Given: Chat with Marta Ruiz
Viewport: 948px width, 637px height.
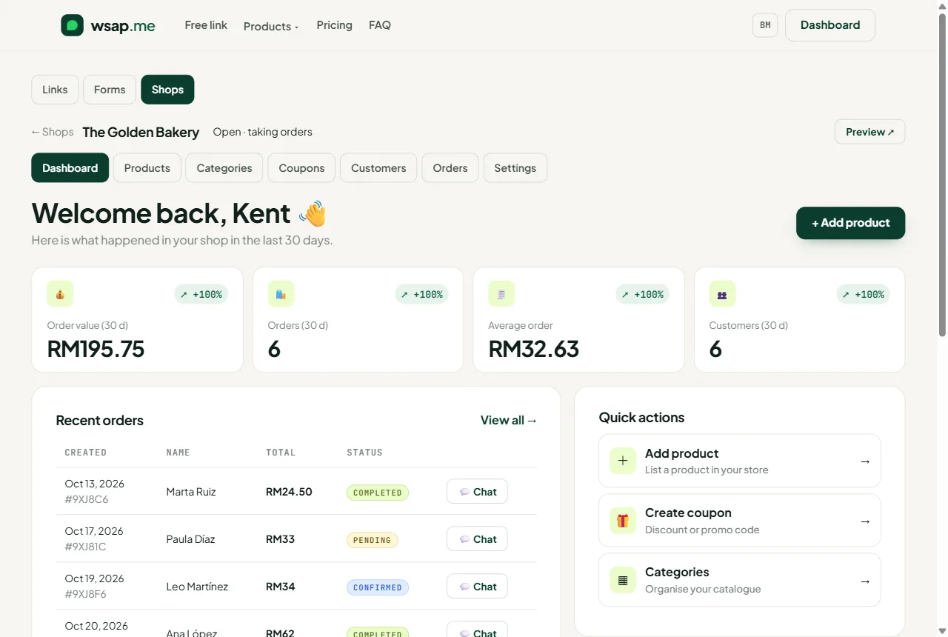Looking at the screenshot, I should 477,492.
